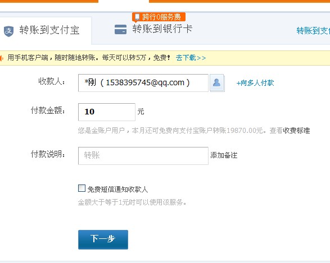Open the contacts picker icon beside recipient

(217, 83)
